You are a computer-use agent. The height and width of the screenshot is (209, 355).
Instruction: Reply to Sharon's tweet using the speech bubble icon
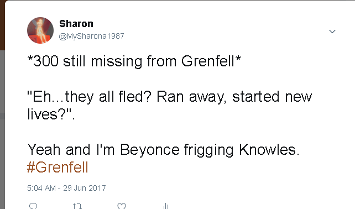pyautogui.click(x=33, y=206)
